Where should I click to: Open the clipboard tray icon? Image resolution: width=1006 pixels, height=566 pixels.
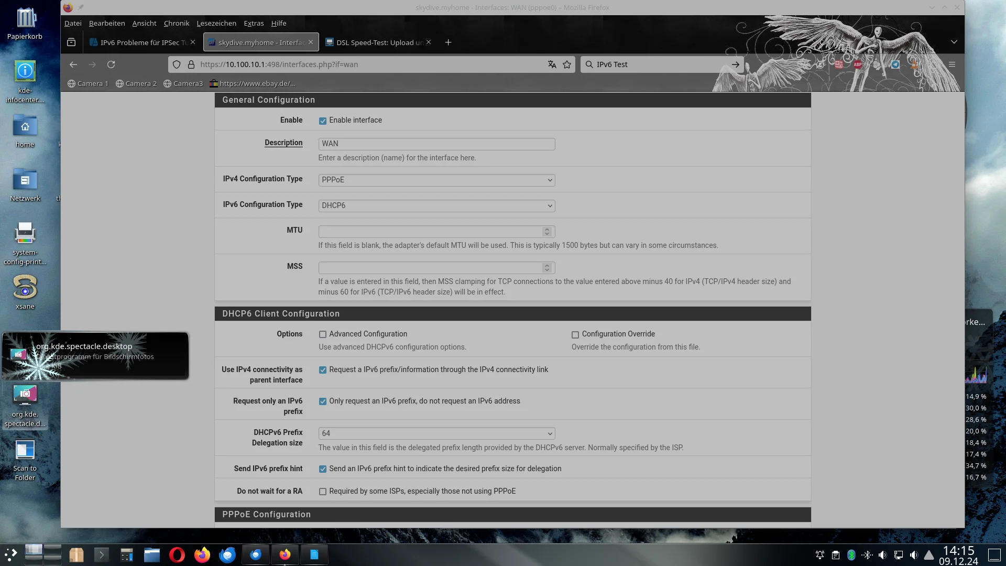[x=836, y=554]
